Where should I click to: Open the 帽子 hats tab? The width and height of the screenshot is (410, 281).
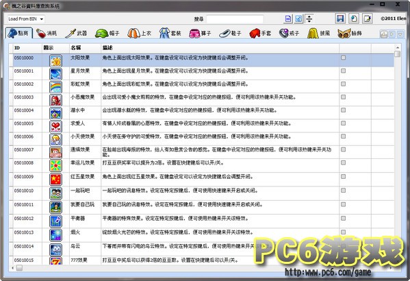click(107, 34)
